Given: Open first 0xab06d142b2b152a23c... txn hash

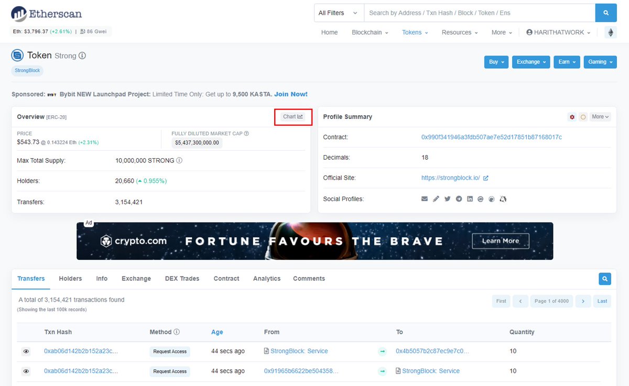Looking at the screenshot, I should (81, 351).
